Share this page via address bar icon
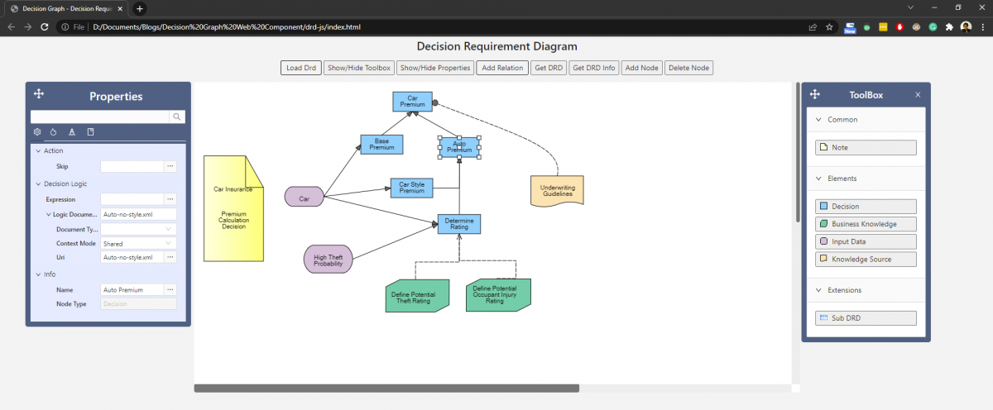The height and width of the screenshot is (410, 993). pos(813,26)
